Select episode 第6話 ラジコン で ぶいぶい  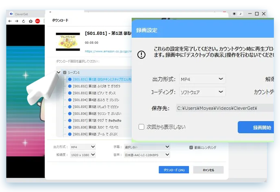pos(97,113)
